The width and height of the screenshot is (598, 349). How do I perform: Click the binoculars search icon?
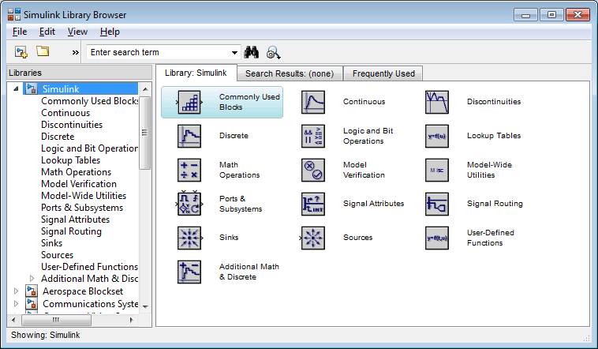pos(252,52)
